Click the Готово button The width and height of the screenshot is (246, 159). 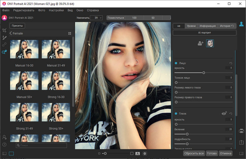(x=212, y=153)
